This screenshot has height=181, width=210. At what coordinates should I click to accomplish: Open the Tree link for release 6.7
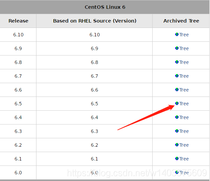[x=184, y=76]
